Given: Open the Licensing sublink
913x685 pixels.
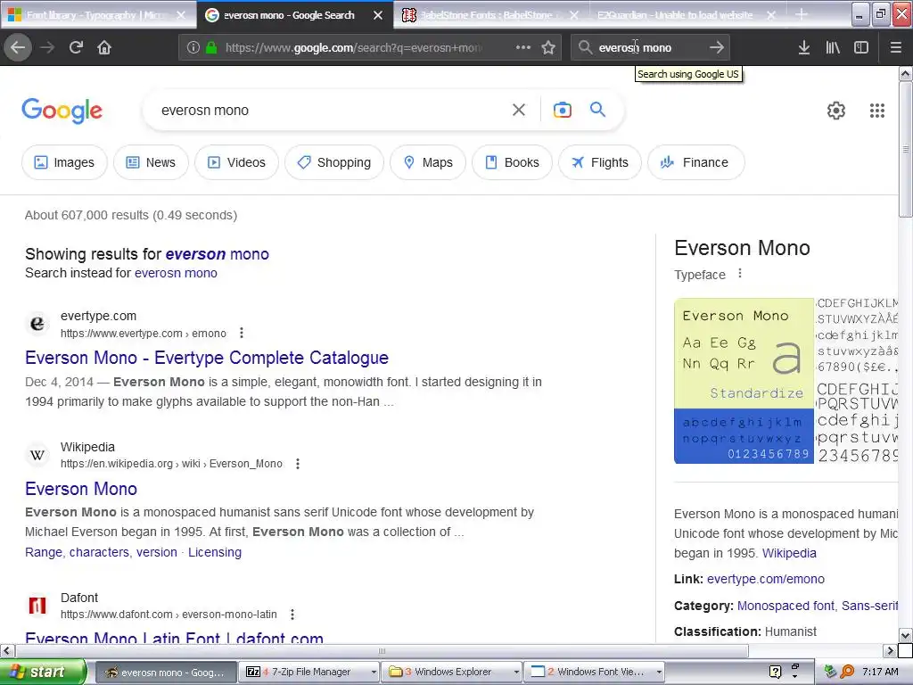Looking at the screenshot, I should click(x=215, y=552).
